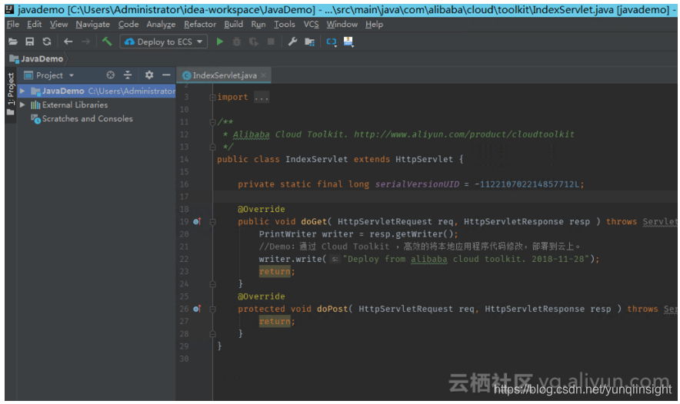Image resolution: width=680 pixels, height=404 pixels.
Task: Select the JavaDemo root project item
Action: coord(96,91)
